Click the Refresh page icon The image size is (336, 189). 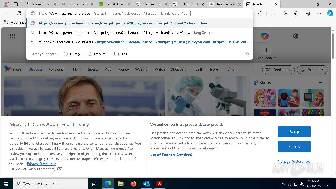(x=19, y=13)
